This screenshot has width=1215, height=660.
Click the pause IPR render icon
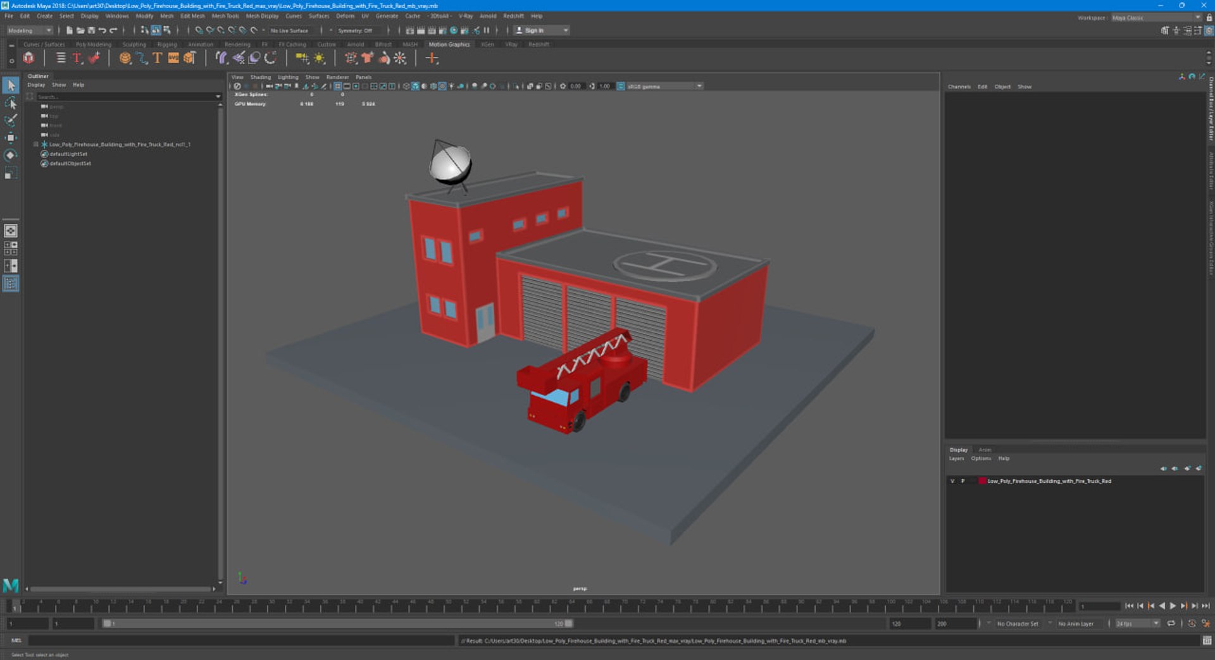[487, 30]
